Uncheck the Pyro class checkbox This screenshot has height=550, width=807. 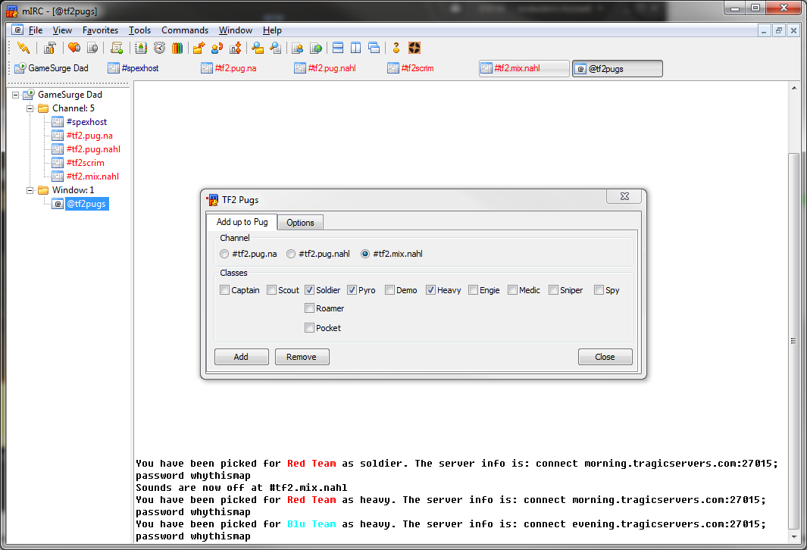coord(352,290)
